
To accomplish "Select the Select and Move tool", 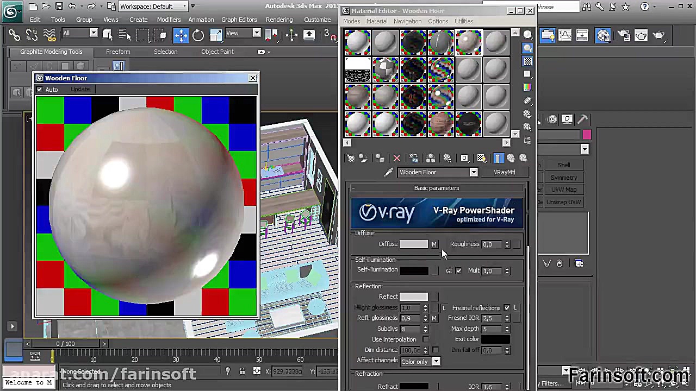I will coord(181,35).
